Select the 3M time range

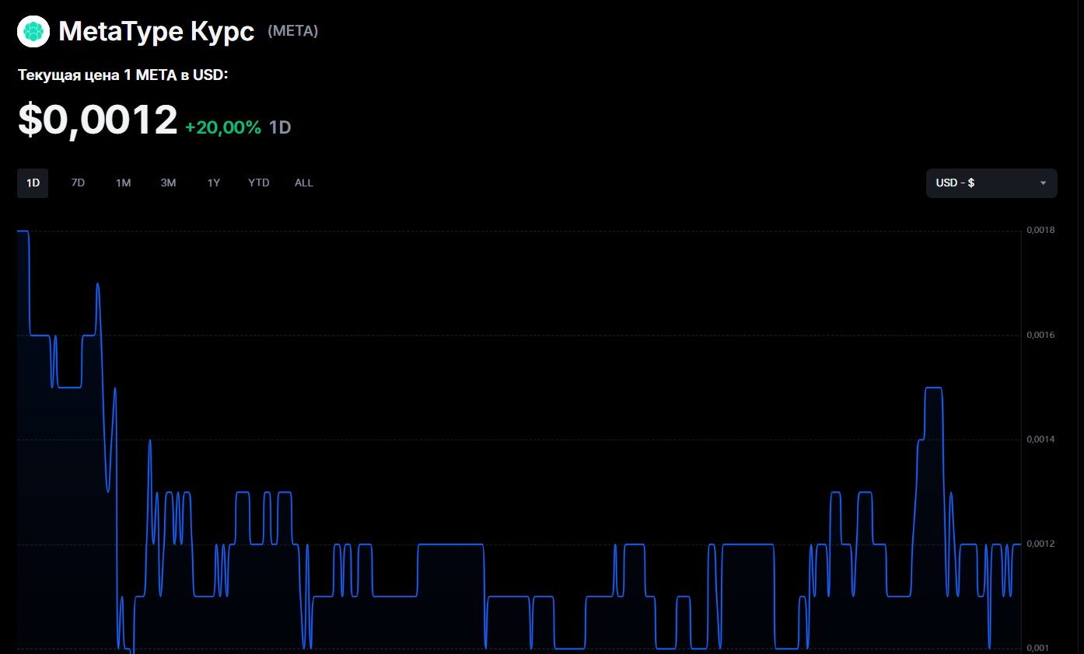tap(168, 183)
